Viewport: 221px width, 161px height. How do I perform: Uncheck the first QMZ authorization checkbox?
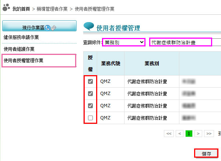(91, 81)
